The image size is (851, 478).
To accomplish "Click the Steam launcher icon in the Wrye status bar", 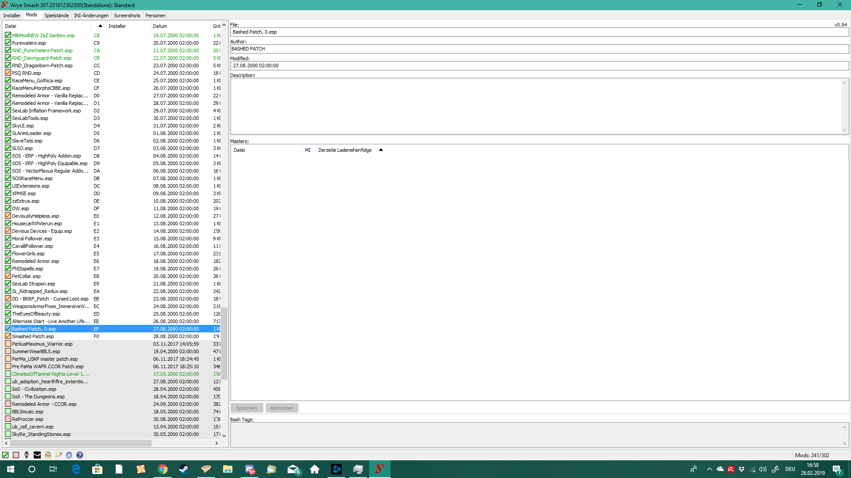I will pos(37,455).
